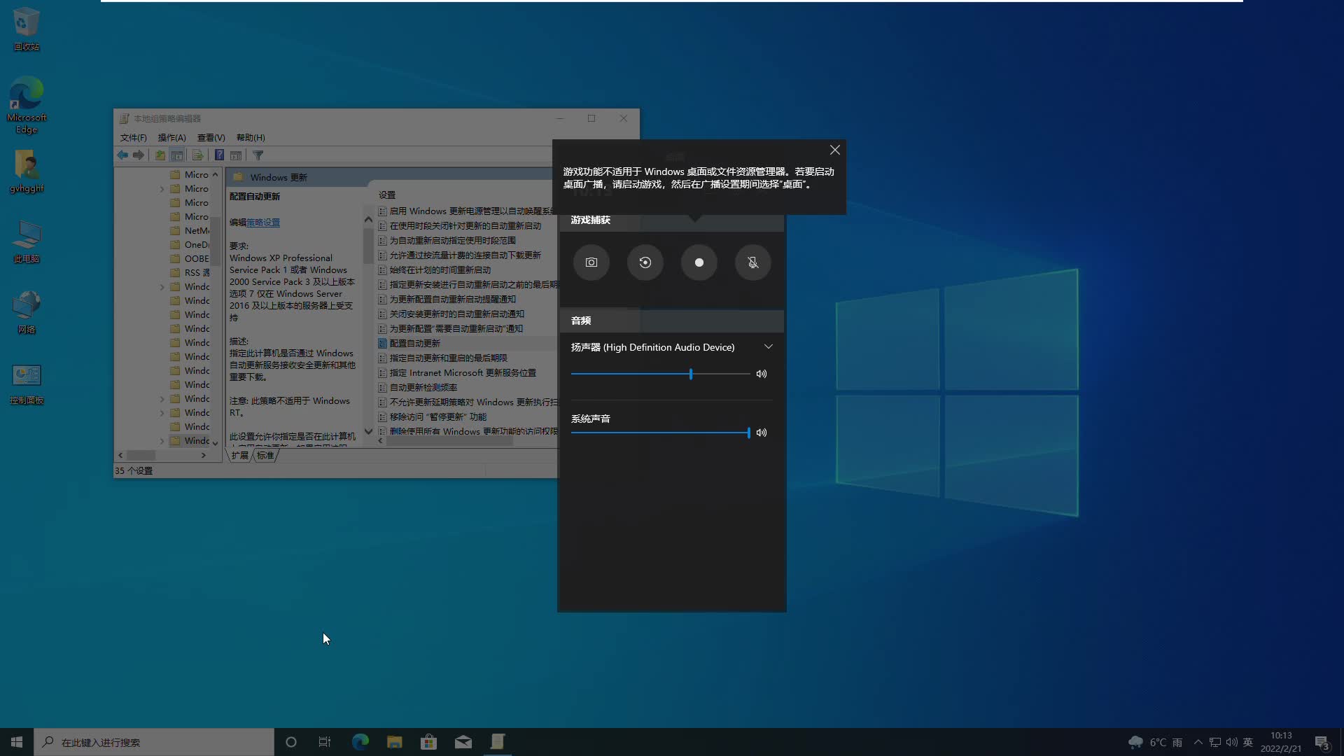Select the record-last-30-seconds icon in Game Bar

[x=645, y=262]
